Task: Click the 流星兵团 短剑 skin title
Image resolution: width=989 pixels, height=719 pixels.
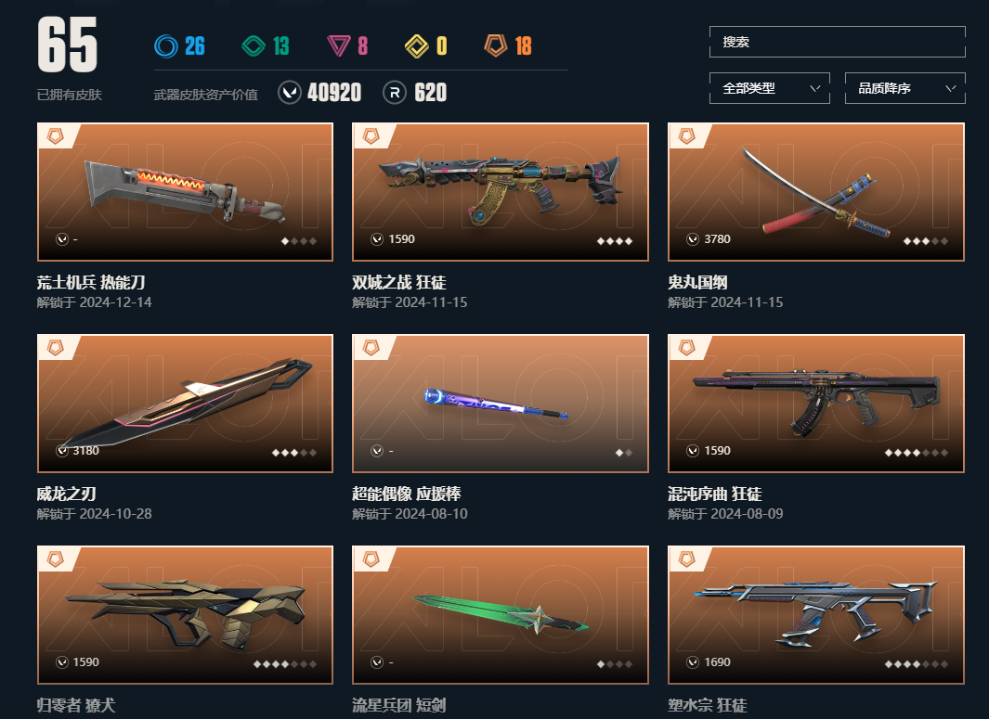Action: click(x=398, y=705)
